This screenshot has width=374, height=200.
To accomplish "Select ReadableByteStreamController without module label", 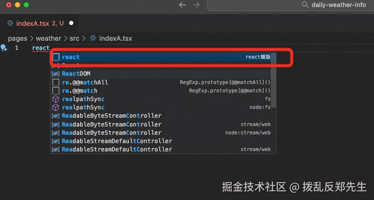I will 163,116.
